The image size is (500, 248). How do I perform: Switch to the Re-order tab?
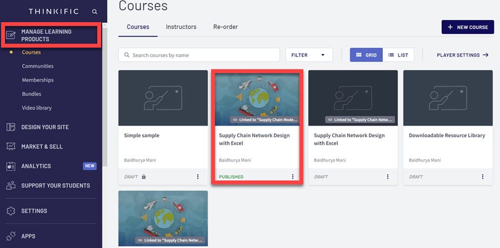coord(226,27)
